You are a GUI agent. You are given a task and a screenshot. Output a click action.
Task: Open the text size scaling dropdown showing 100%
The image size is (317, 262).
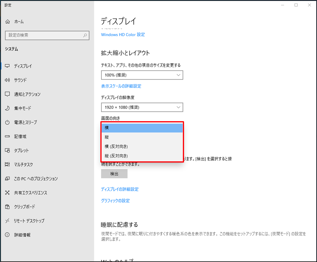click(142, 75)
